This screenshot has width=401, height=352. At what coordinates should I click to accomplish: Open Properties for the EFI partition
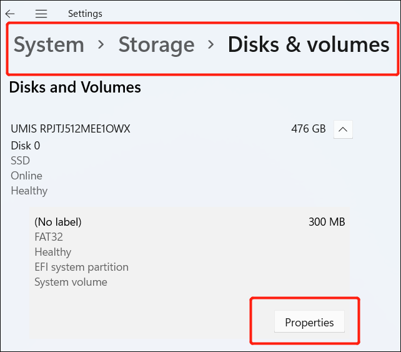(x=309, y=323)
